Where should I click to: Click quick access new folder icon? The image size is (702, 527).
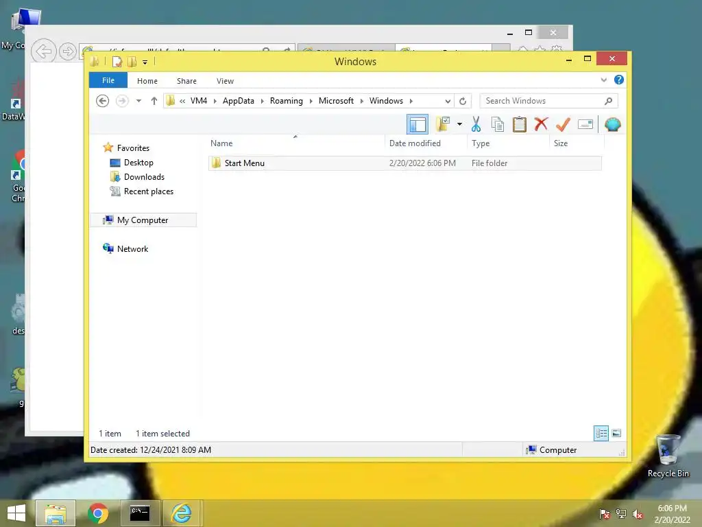pyautogui.click(x=132, y=61)
